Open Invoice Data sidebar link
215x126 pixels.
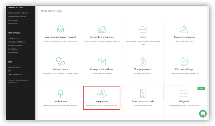tap(13, 24)
